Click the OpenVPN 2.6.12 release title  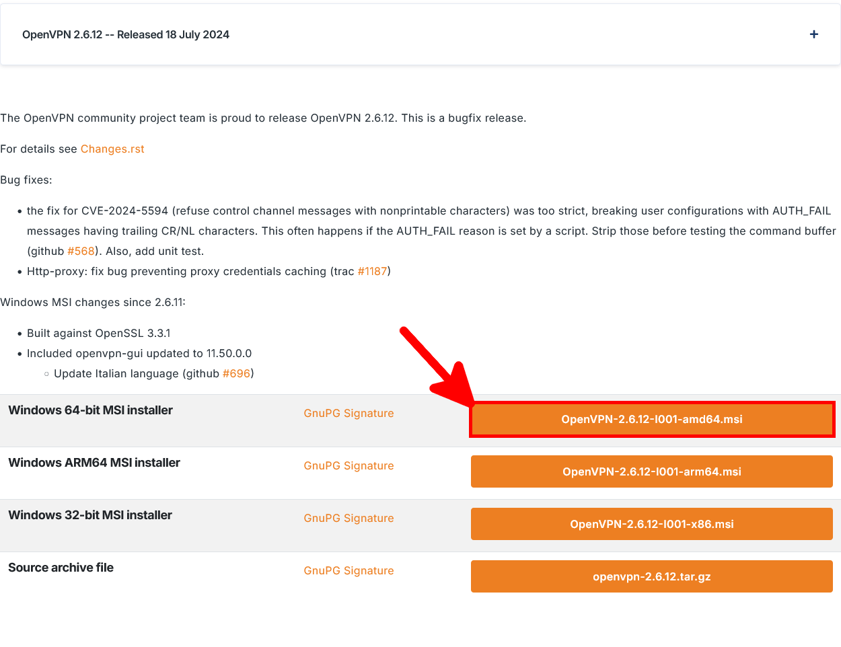click(126, 34)
